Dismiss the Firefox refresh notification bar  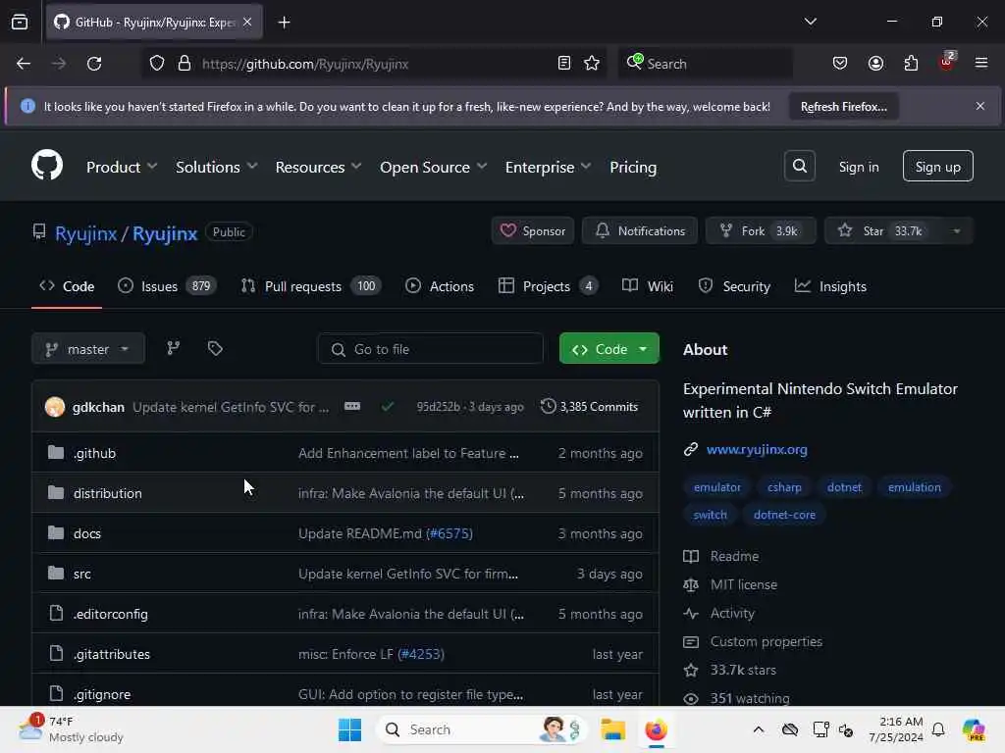(980, 106)
